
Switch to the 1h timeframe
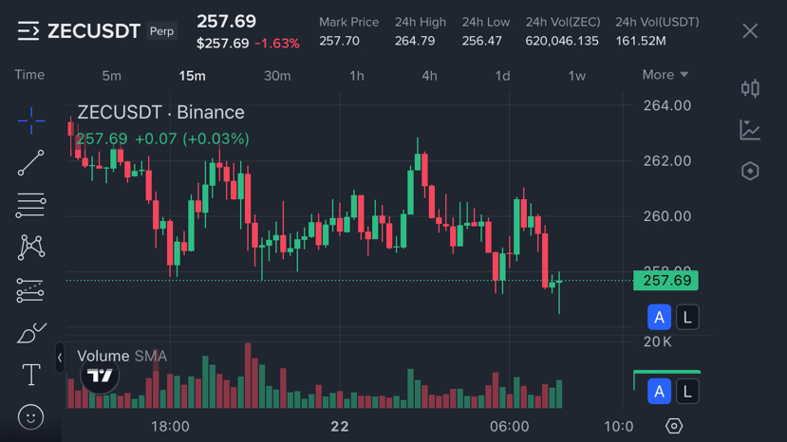(356, 76)
